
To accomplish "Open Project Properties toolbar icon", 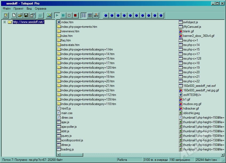I will tap(32, 15).
